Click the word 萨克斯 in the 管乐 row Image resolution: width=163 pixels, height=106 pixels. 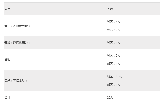[x=24, y=26]
